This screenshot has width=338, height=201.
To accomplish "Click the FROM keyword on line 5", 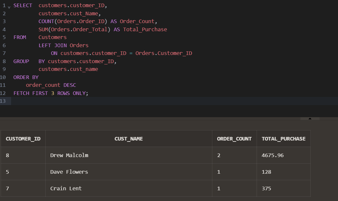I will [20, 37].
